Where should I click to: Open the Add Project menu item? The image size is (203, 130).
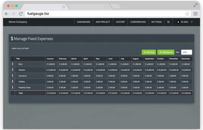pyautogui.click(x=103, y=22)
